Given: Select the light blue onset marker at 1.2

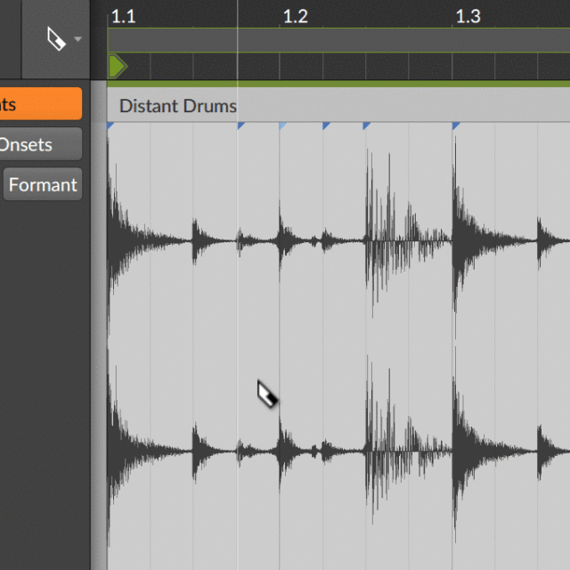Looking at the screenshot, I should tap(282, 126).
